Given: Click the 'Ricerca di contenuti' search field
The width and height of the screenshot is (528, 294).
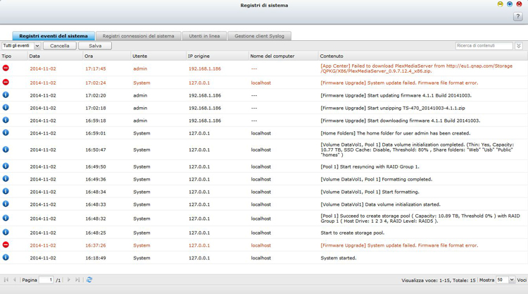Looking at the screenshot, I should point(484,46).
